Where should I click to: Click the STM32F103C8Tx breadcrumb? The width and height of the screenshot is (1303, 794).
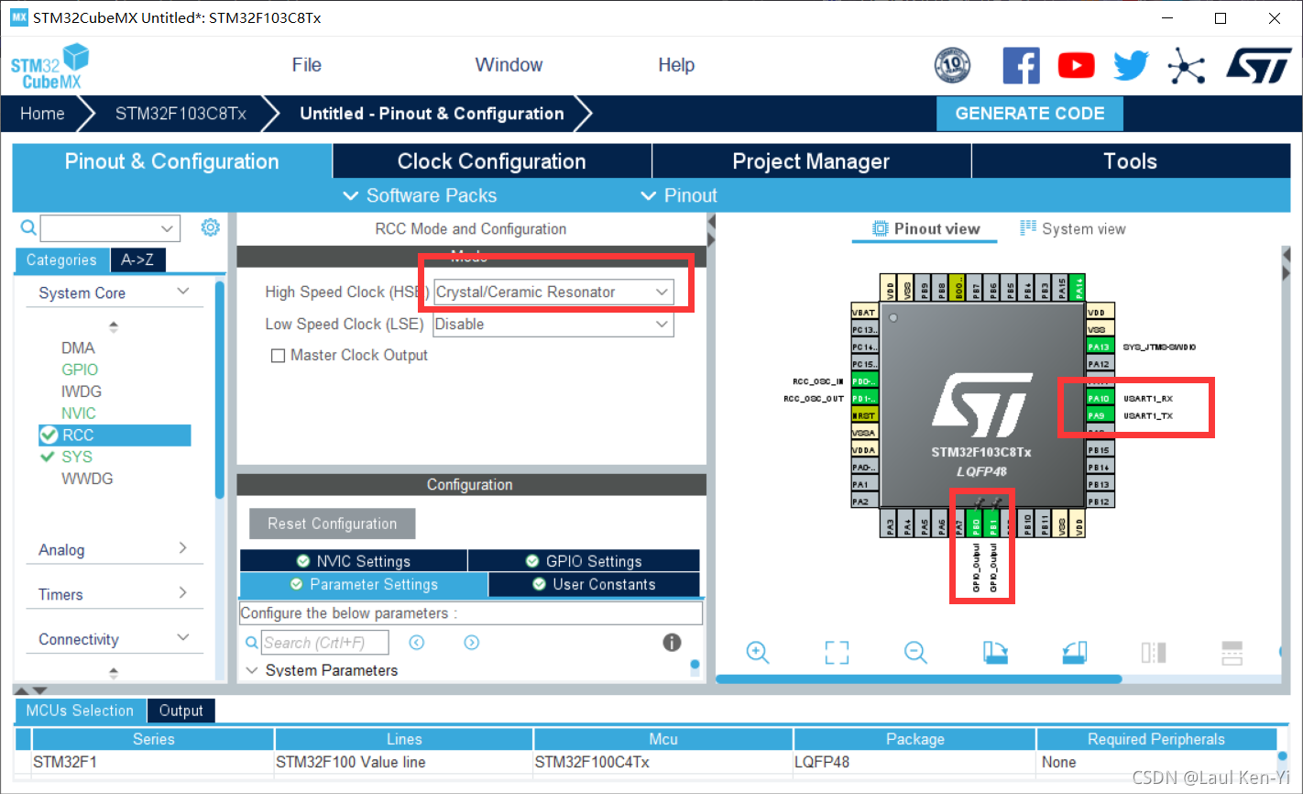point(181,114)
